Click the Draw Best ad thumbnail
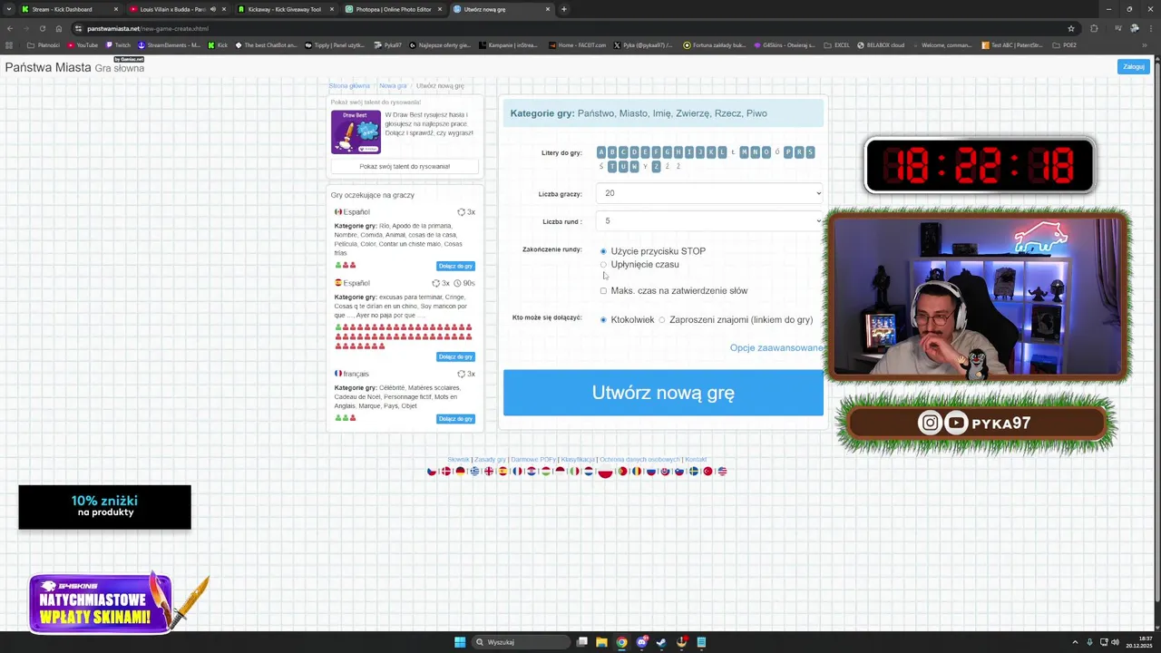The height and width of the screenshot is (653, 1161). pyautogui.click(x=356, y=132)
